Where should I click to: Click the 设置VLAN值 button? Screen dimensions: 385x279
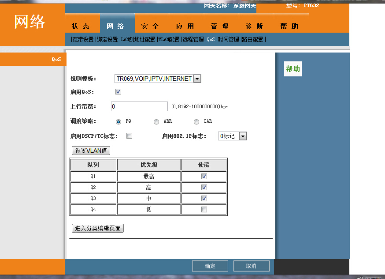point(90,151)
